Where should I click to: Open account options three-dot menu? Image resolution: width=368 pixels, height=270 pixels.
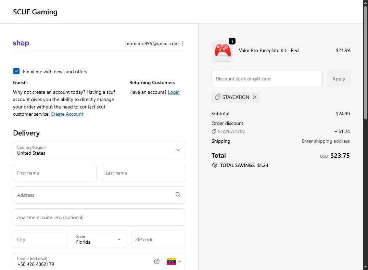tap(183, 43)
